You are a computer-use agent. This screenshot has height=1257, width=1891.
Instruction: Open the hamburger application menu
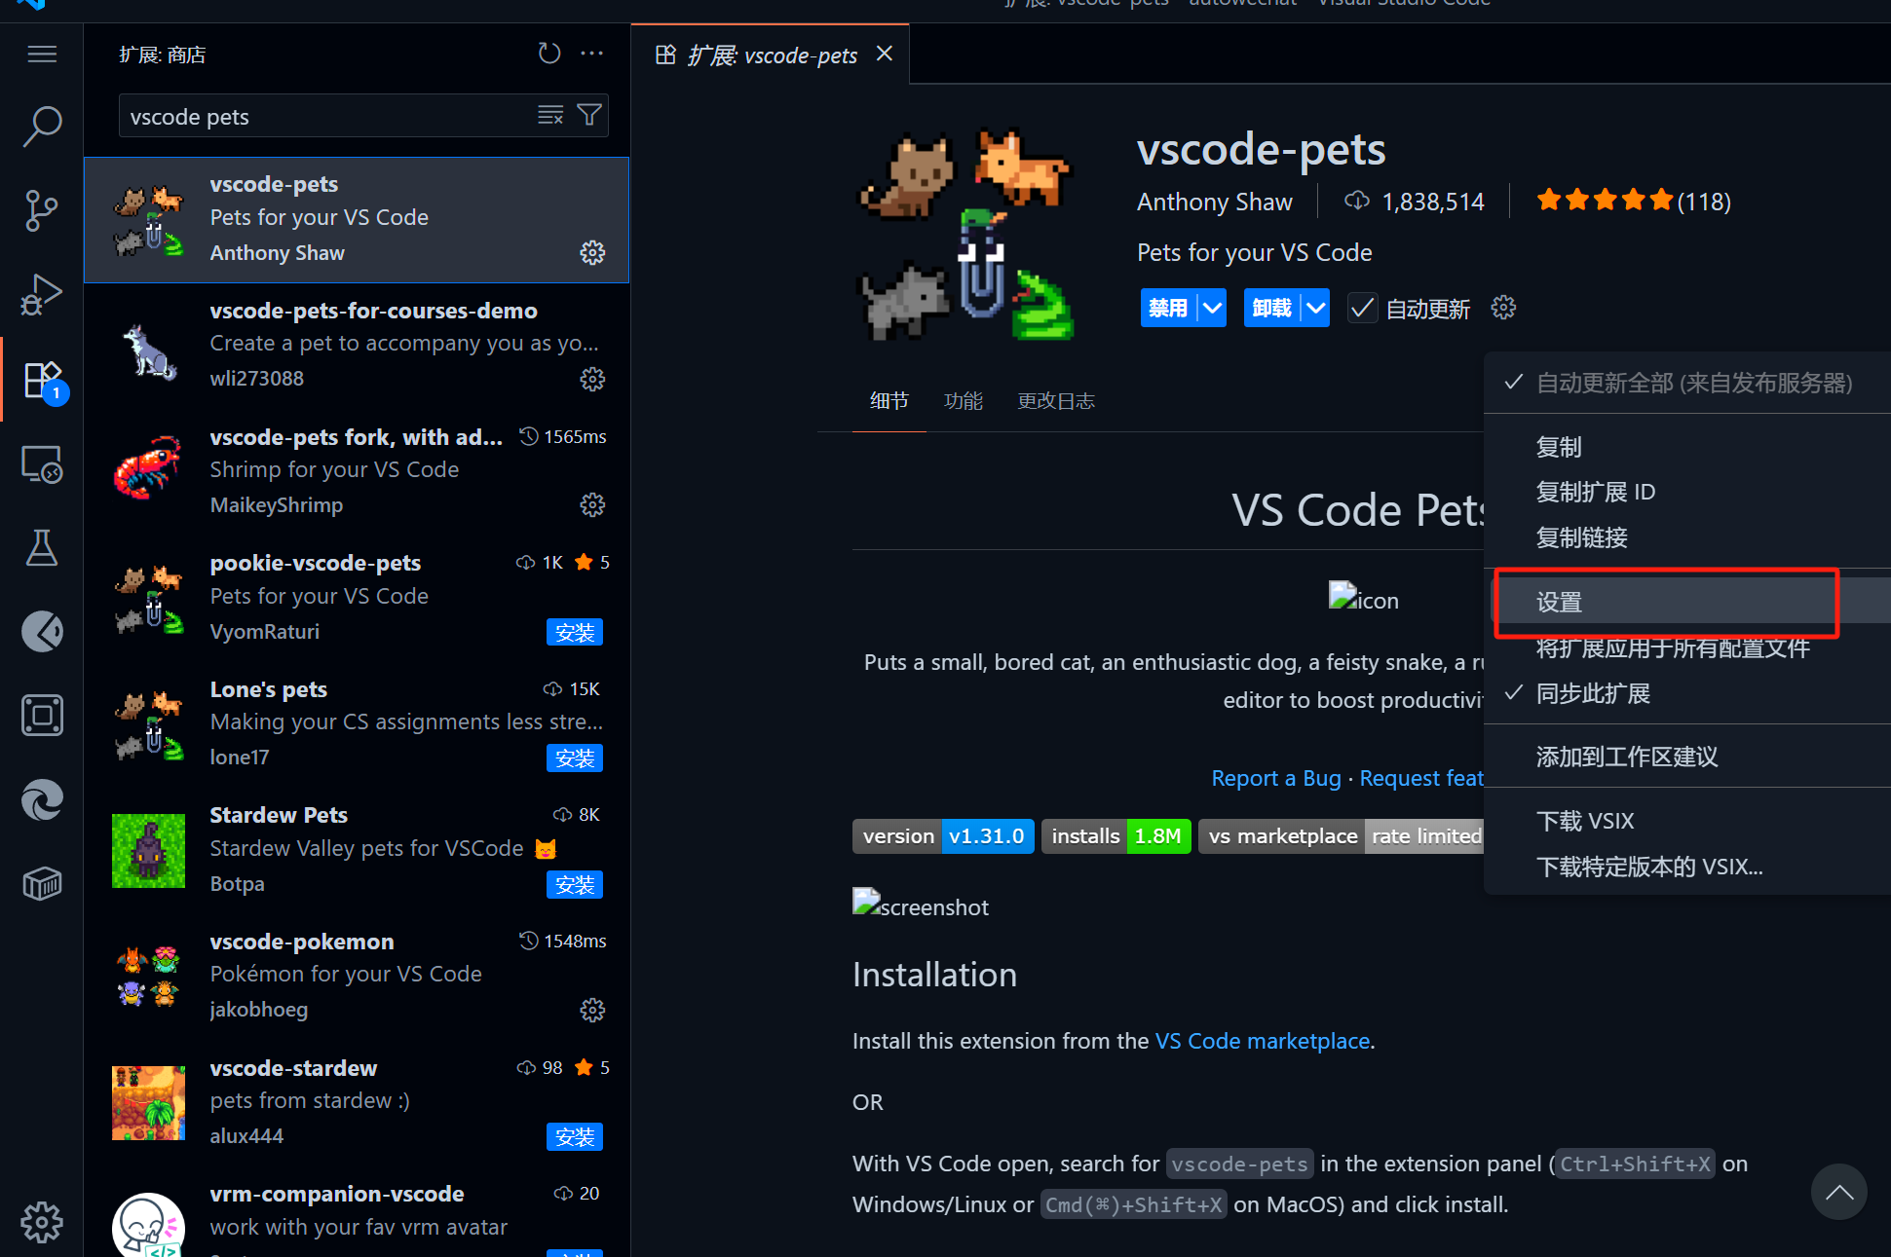tap(42, 54)
